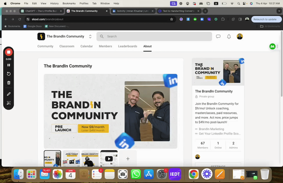Screen dimensions: 283x183
Task: Open the Get Your LinkedIn Profile link
Action: tap(220, 133)
